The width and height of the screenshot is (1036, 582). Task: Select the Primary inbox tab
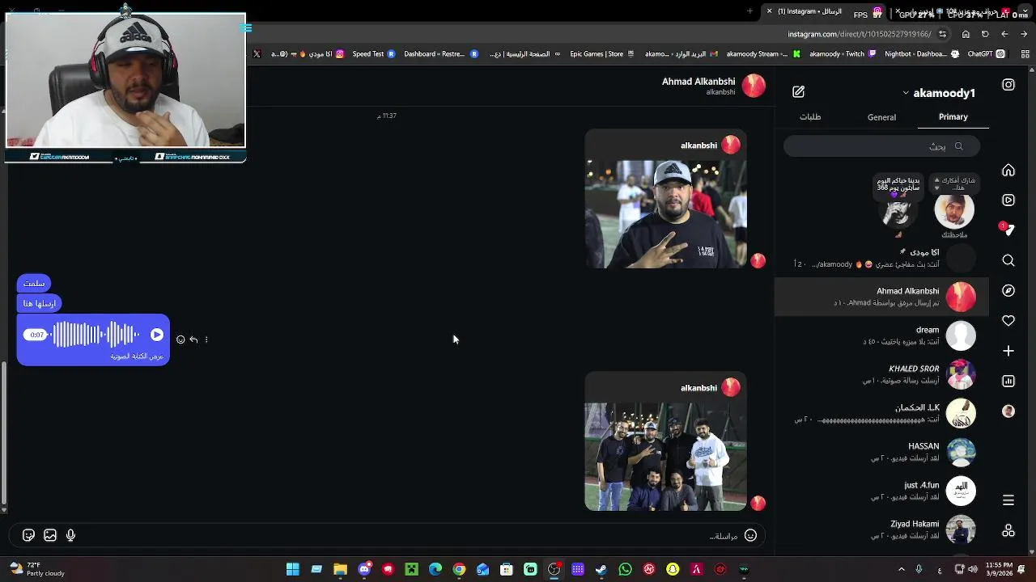(x=953, y=117)
